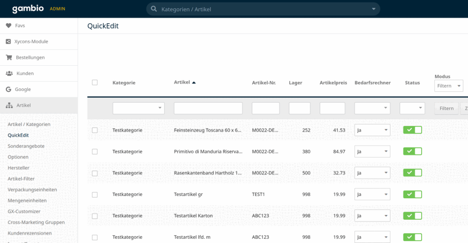This screenshot has width=468, height=243.
Task: Click the Artikel name filter field
Action: [x=208, y=108]
